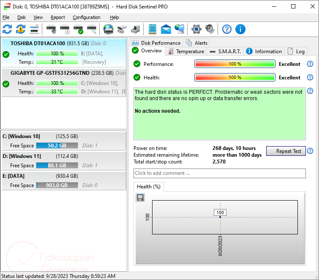Open the Disk Performance tab
319x280 pixels.
point(156,43)
